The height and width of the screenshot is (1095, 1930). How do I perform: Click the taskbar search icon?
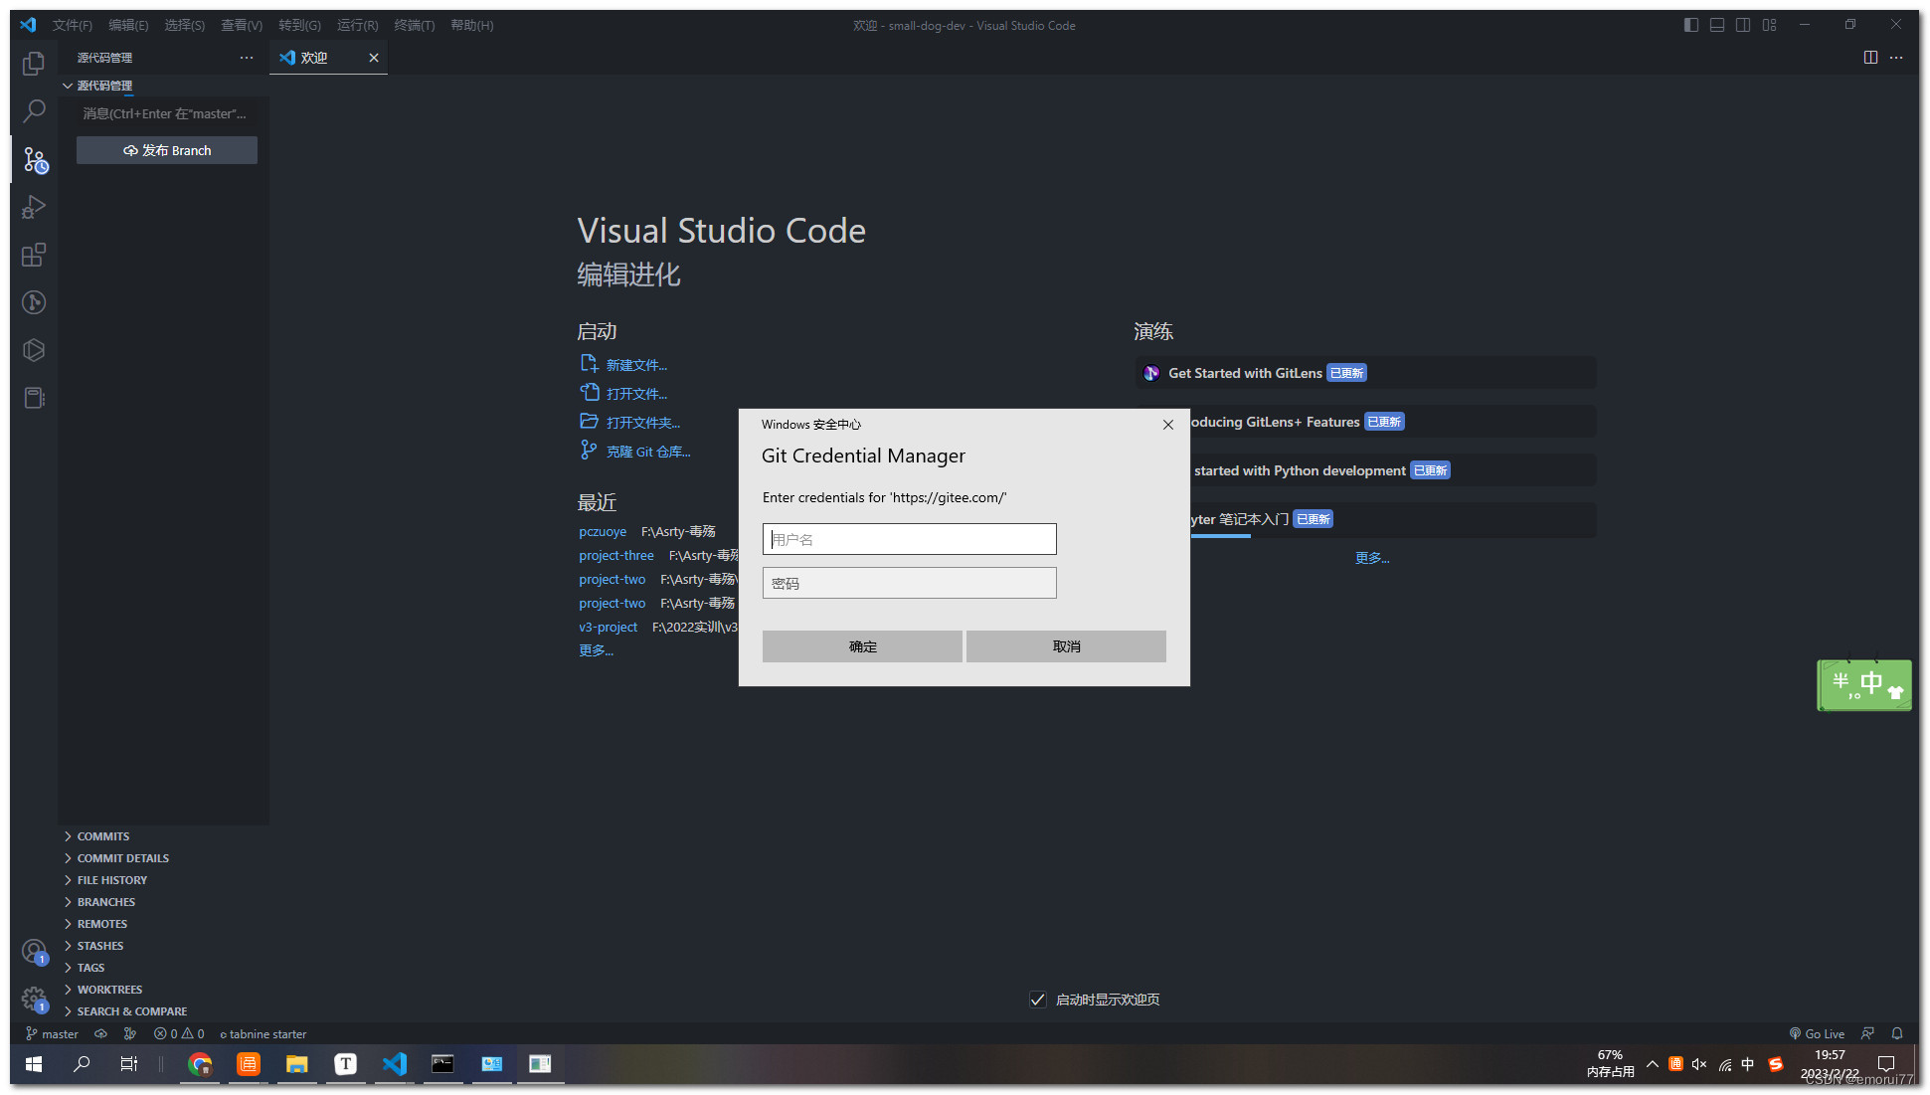(82, 1064)
